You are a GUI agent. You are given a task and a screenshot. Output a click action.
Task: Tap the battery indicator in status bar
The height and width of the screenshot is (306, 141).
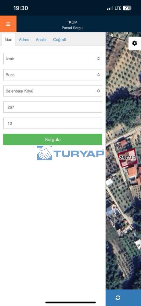tap(128, 8)
